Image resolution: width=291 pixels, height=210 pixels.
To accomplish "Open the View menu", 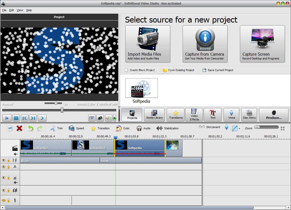I will (20, 10).
